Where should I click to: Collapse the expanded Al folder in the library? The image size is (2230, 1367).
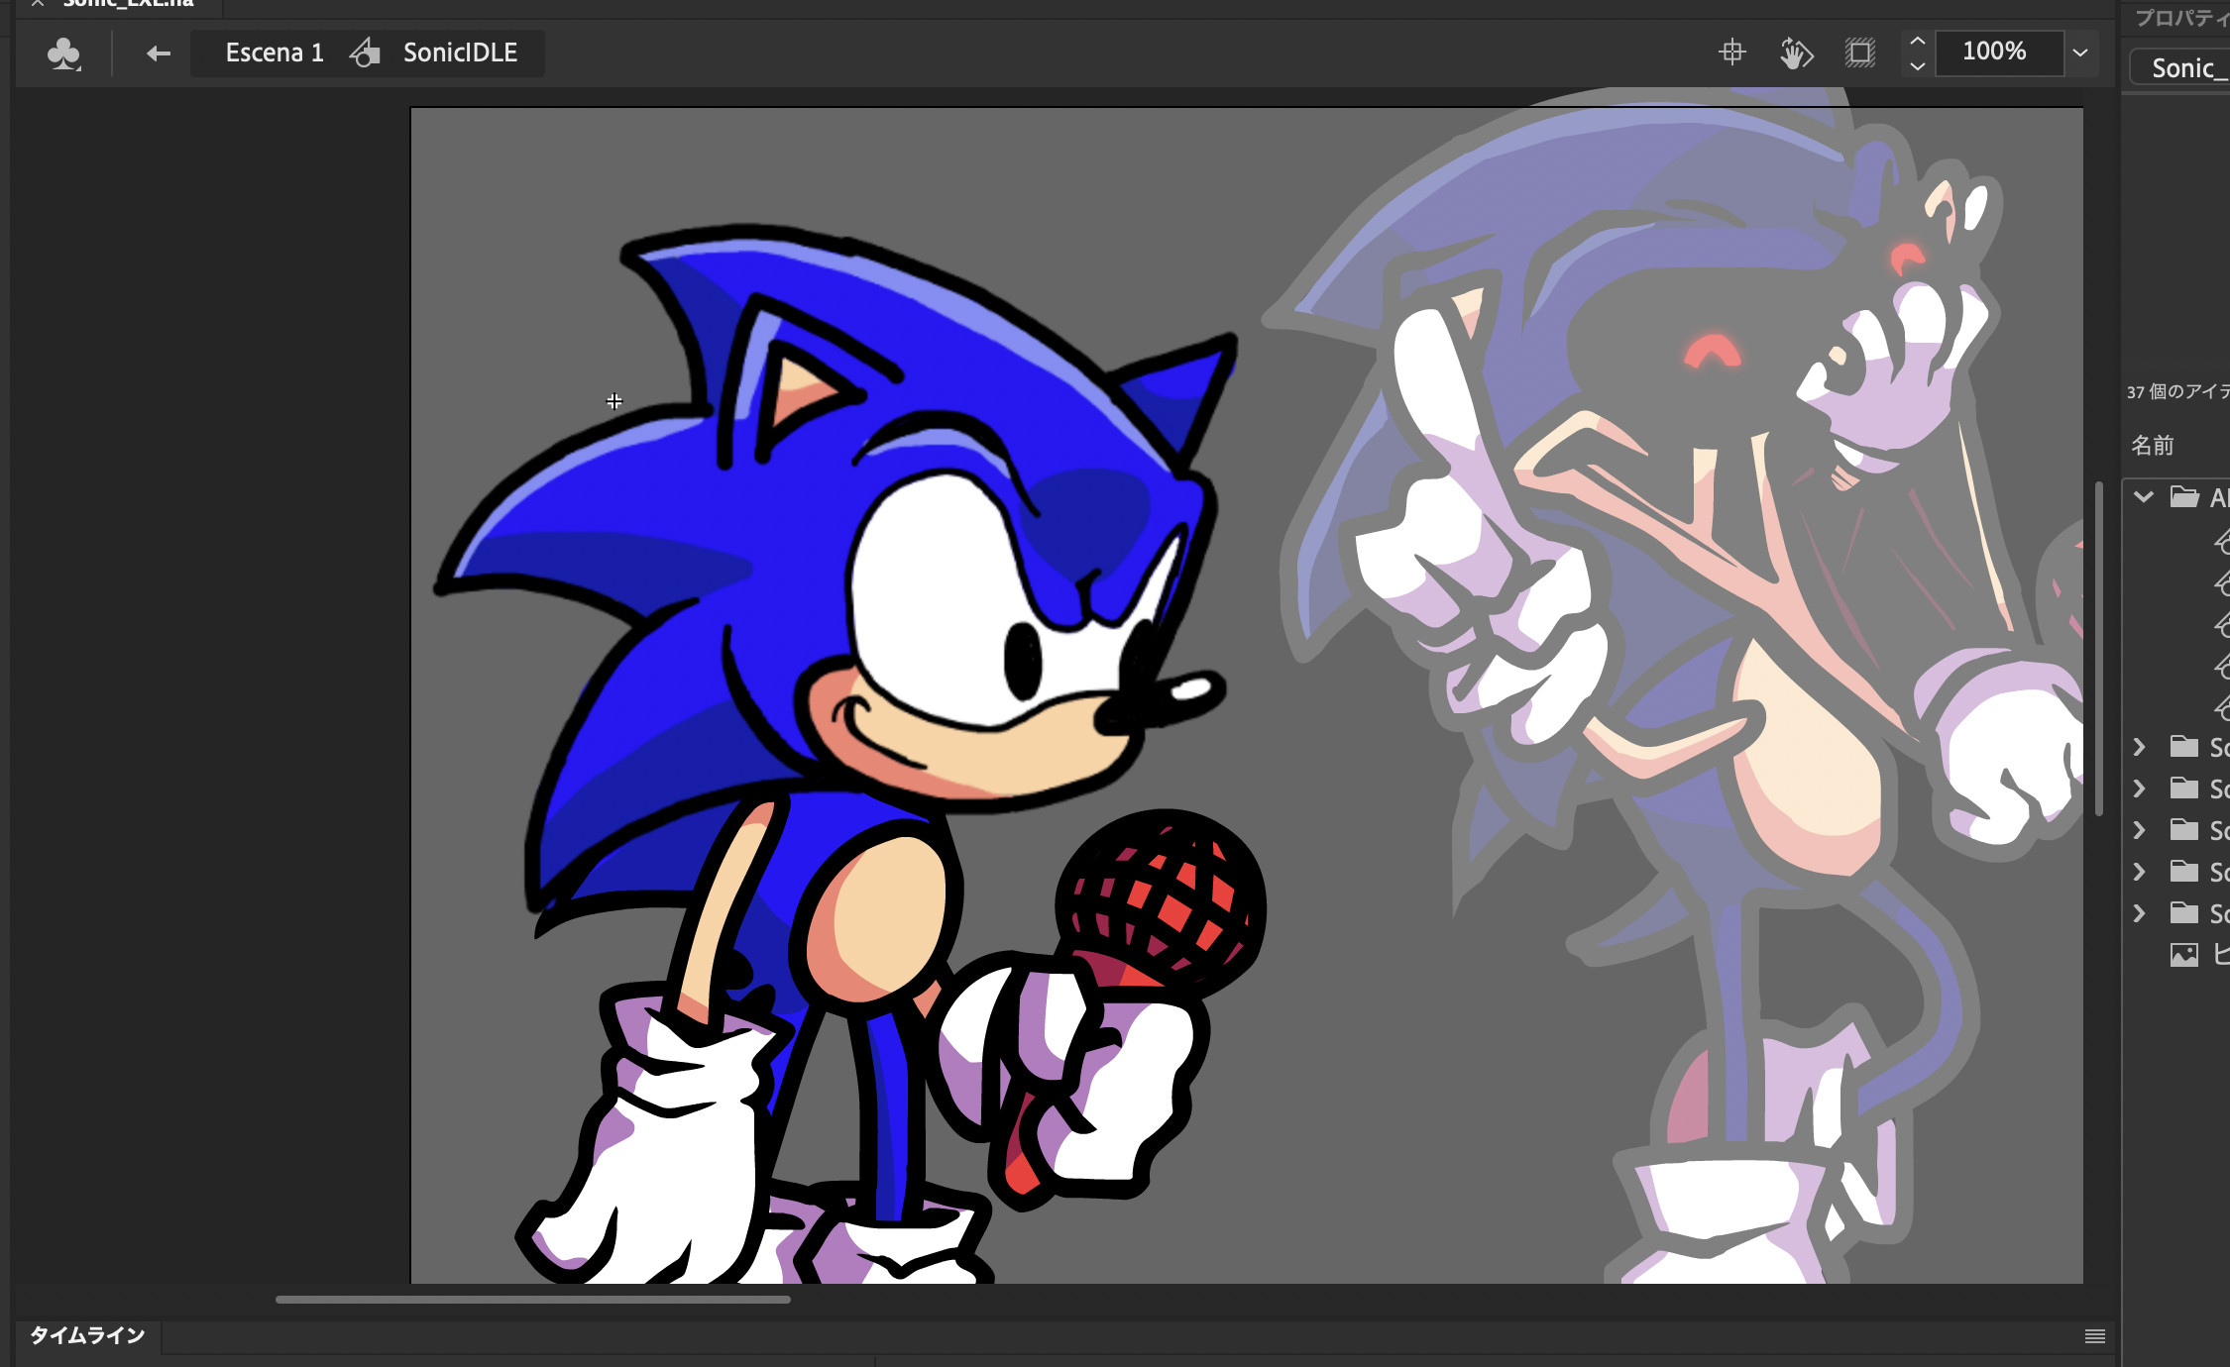2144,498
